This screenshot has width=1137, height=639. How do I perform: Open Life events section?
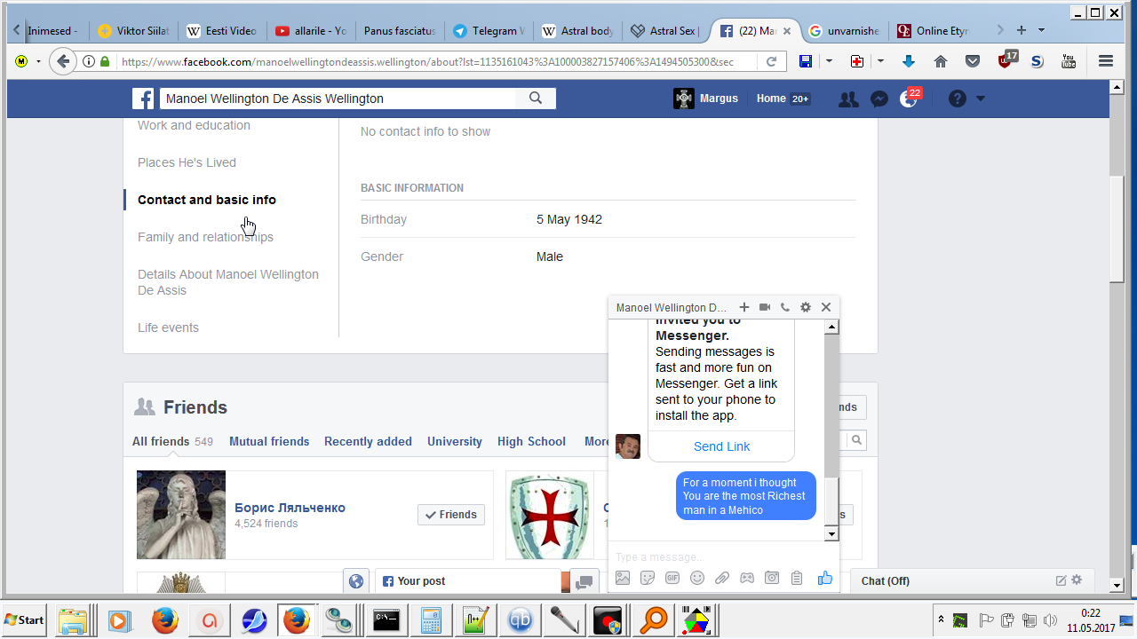168,327
